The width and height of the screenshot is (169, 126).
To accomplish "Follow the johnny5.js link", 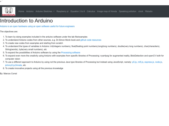I will 10,65.
